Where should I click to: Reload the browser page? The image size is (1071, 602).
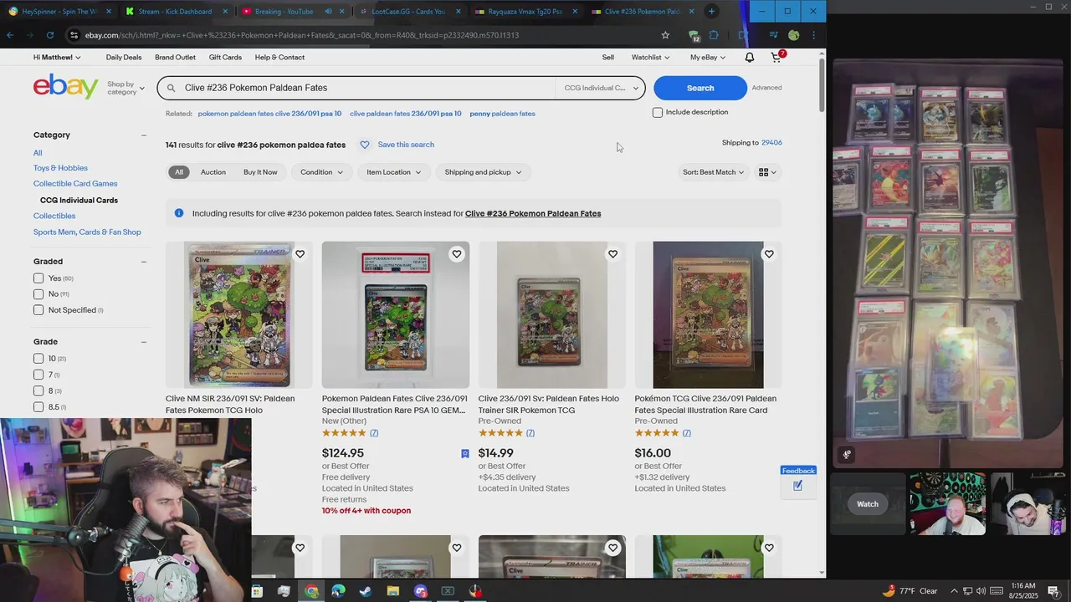tap(50, 35)
